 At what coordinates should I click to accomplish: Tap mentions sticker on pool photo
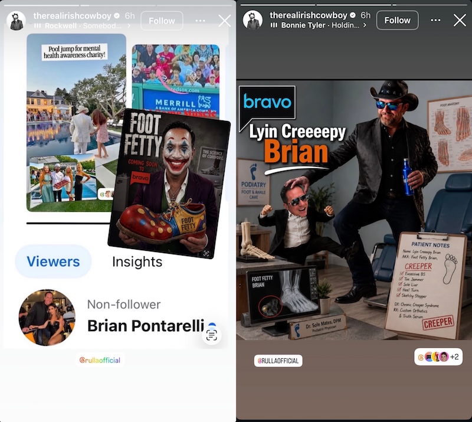106,194
